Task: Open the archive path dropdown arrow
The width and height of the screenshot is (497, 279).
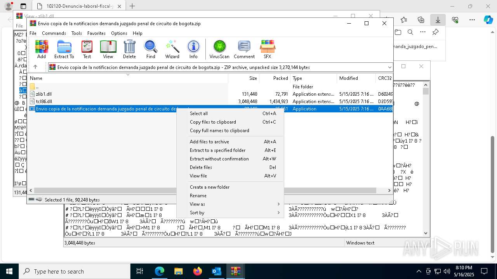Action: coord(389,67)
